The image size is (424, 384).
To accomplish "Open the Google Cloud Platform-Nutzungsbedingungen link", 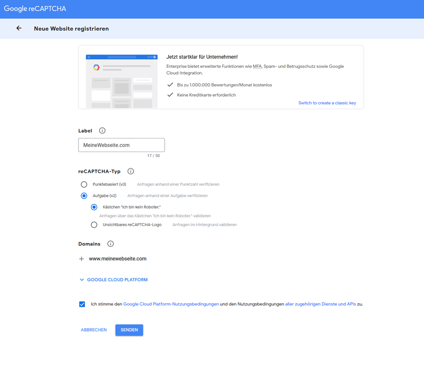I will point(171,304).
